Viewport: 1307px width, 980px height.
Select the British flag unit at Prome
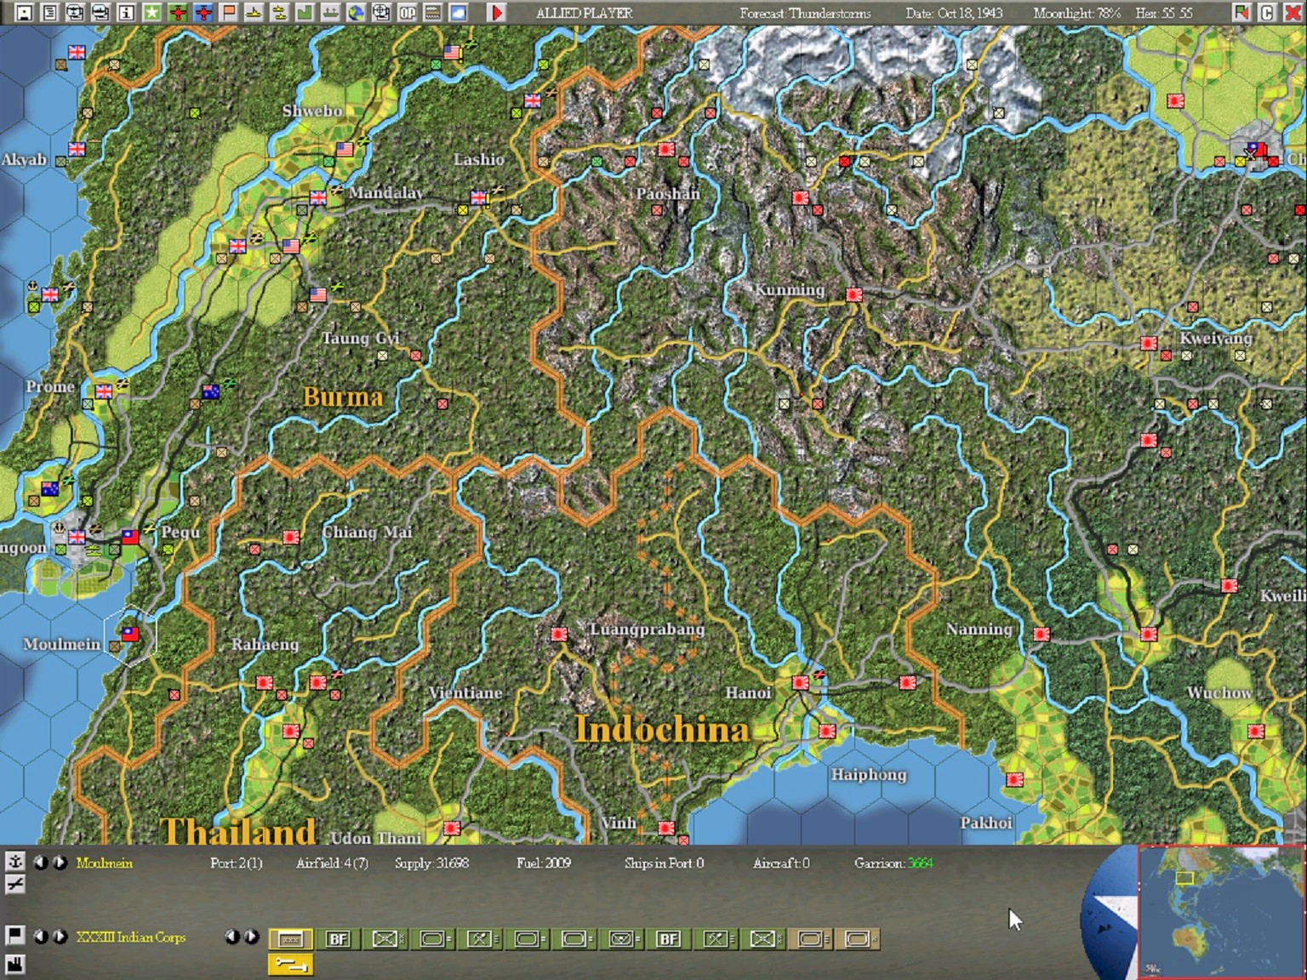tap(104, 391)
